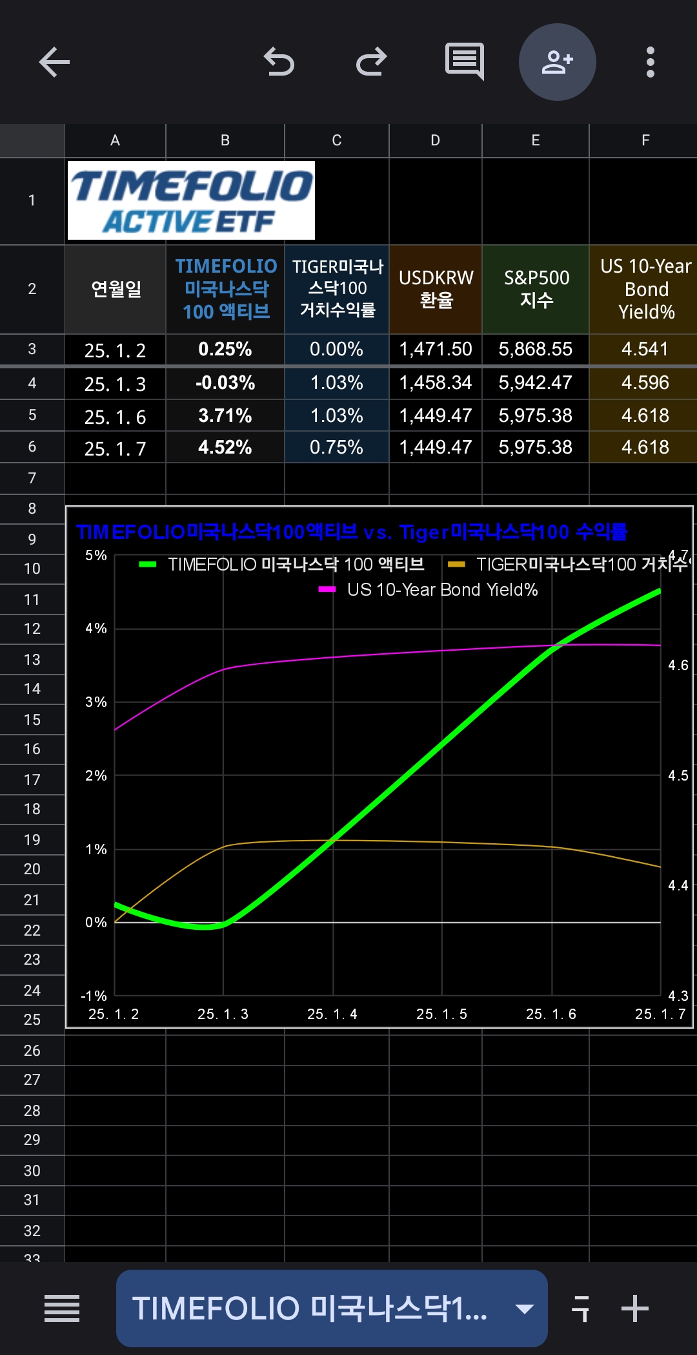Tap the back arrow icon
Image resolution: width=697 pixels, height=1355 pixels.
pos(54,62)
